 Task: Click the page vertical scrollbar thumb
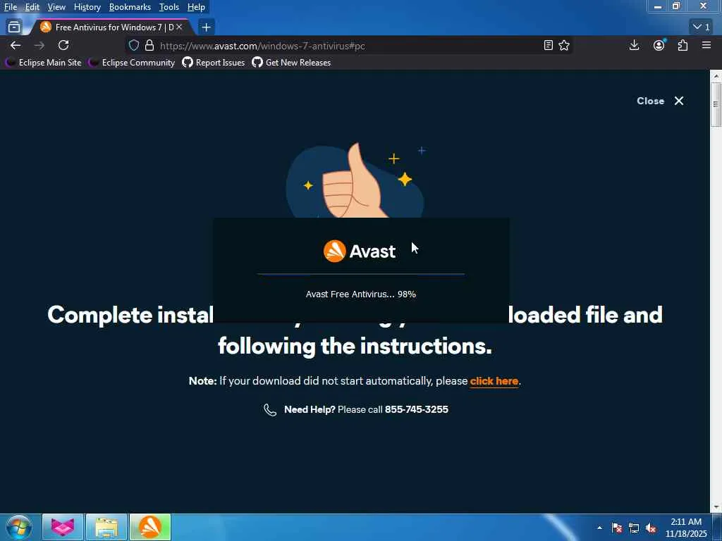point(716,105)
